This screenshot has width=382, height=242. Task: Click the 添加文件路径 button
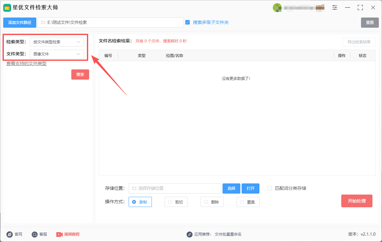pyautogui.click(x=20, y=23)
